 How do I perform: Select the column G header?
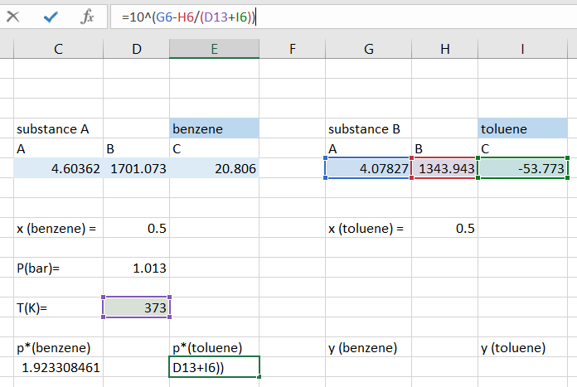pos(368,49)
